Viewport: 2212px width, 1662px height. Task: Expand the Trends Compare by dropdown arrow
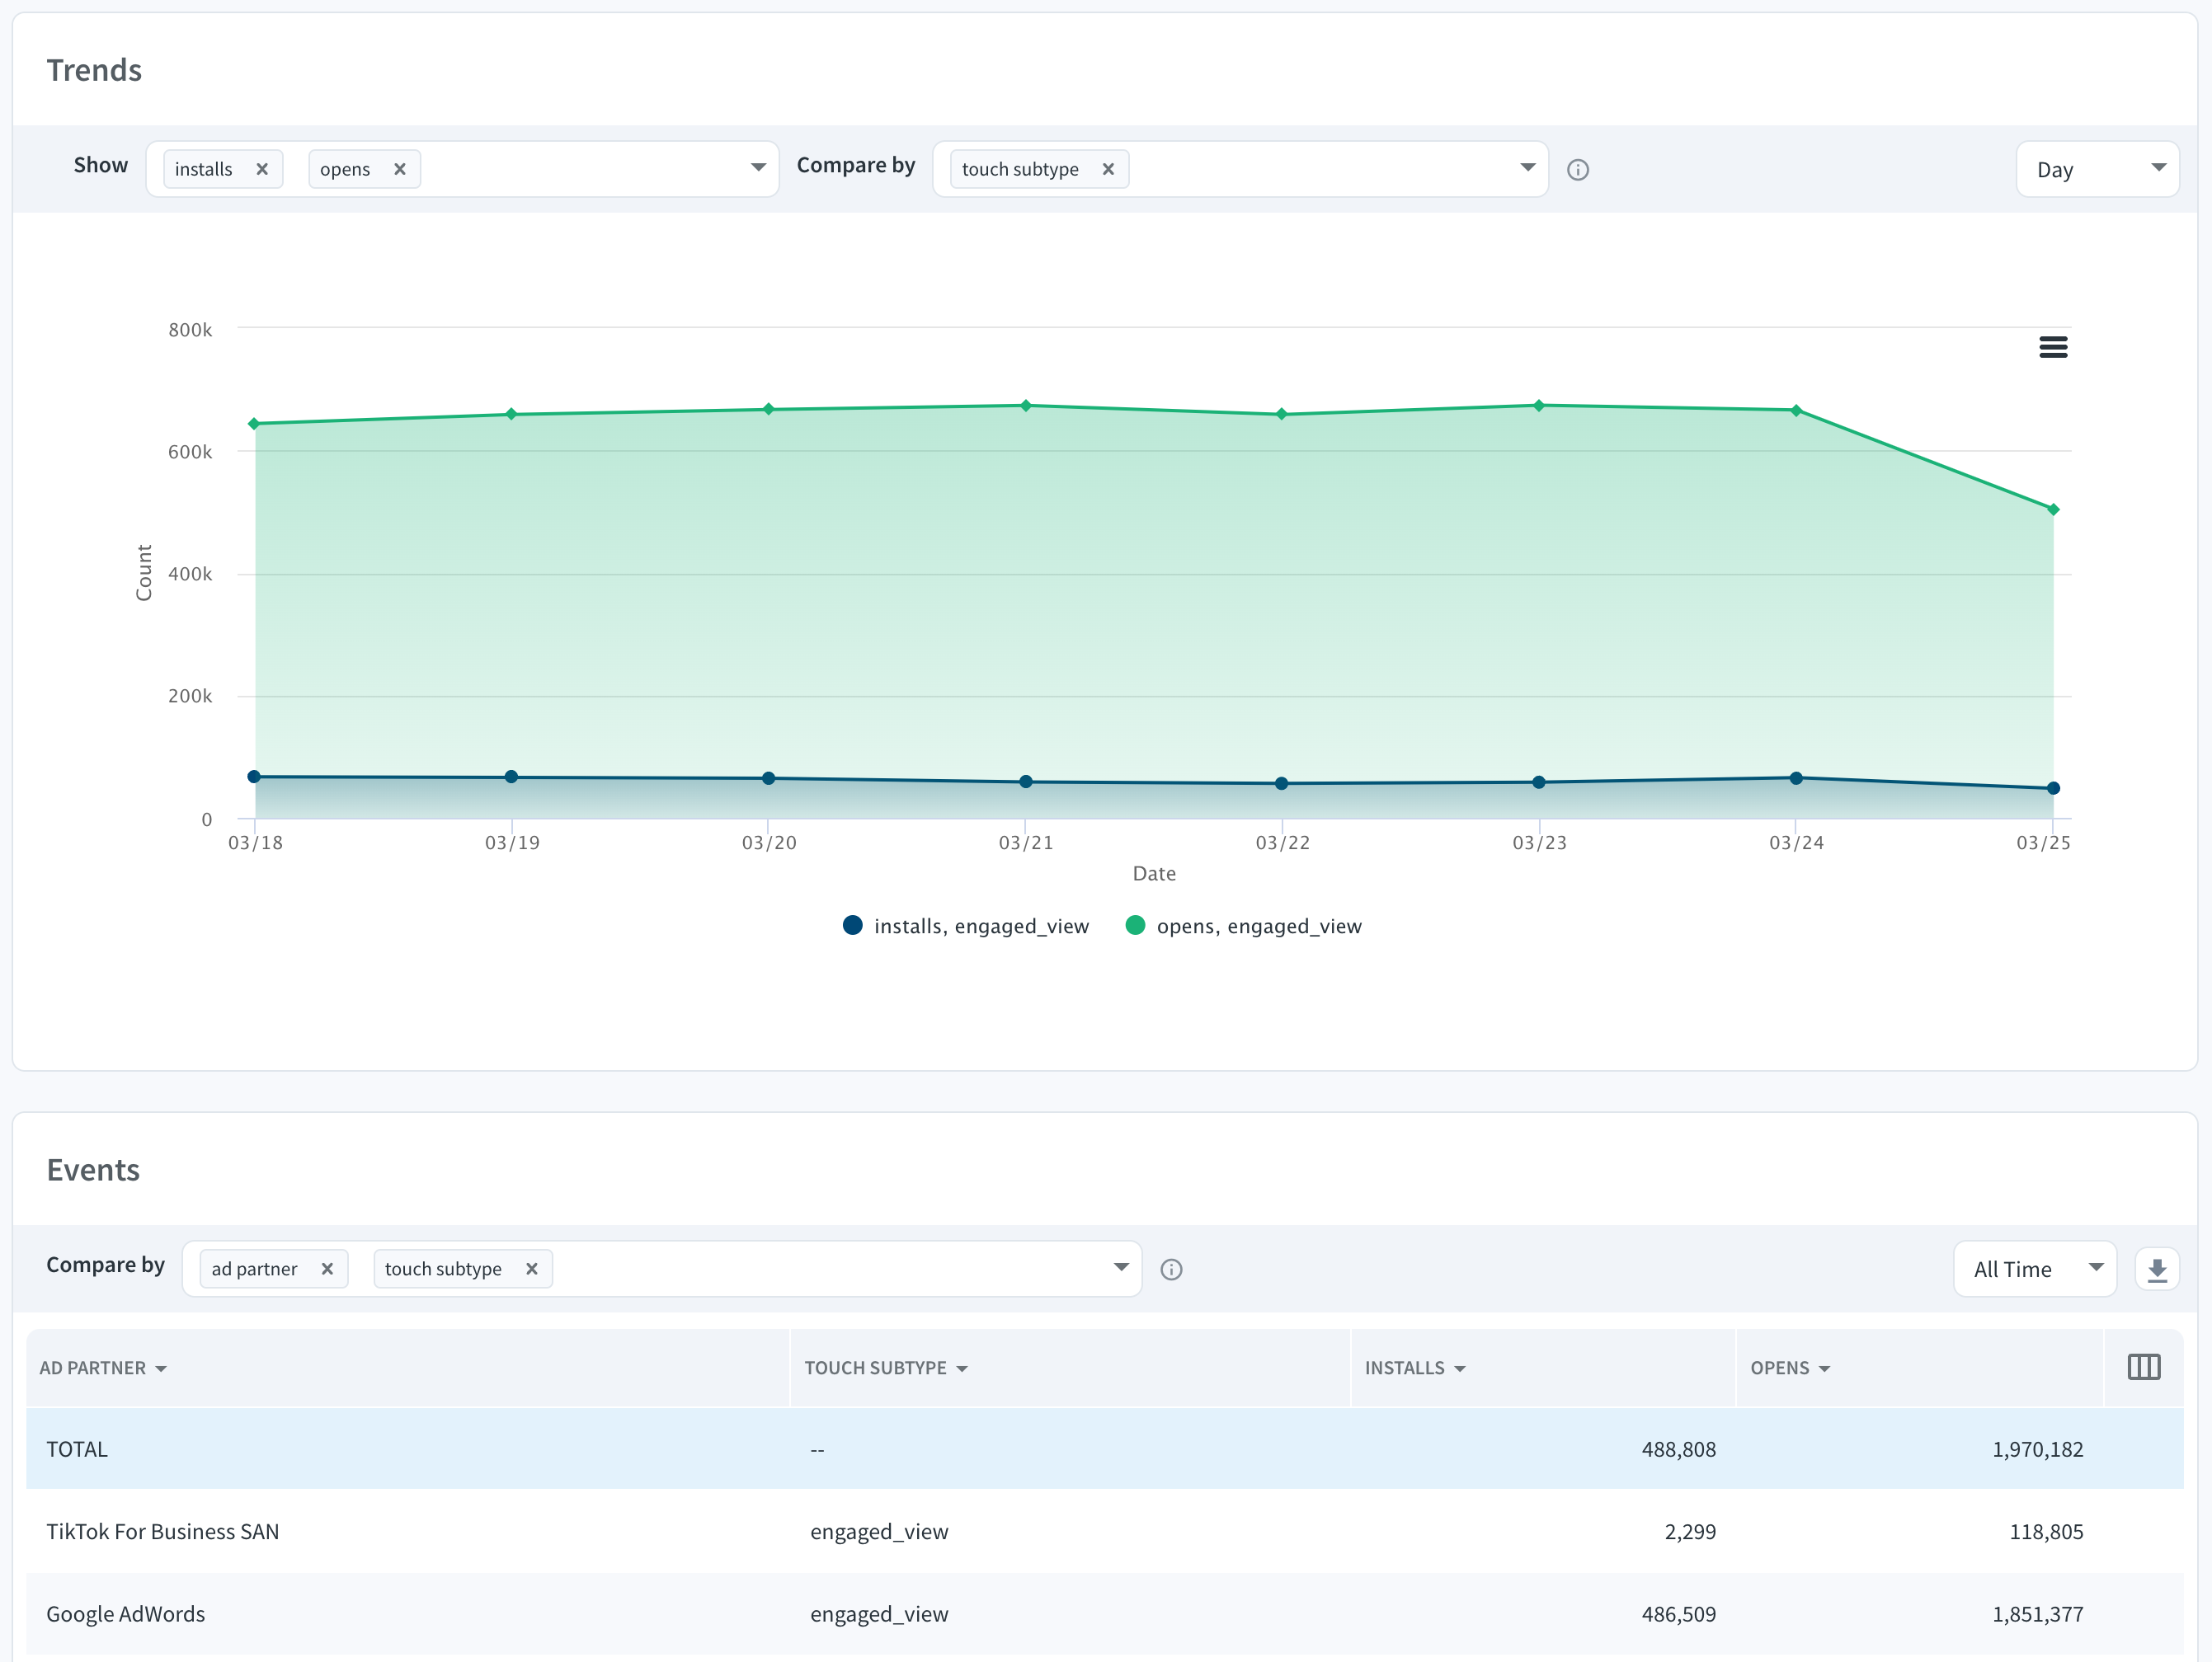point(1527,168)
